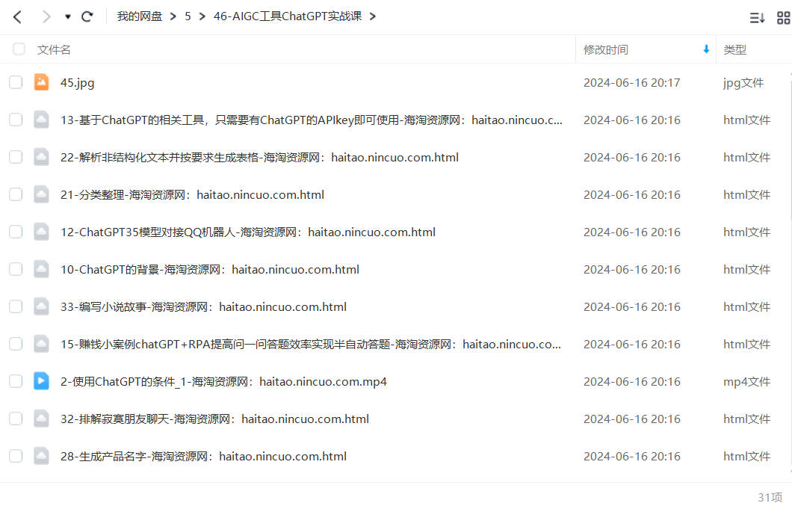
Task: Click the file icon of 10-ChatGPT的背景
Action: click(x=41, y=269)
